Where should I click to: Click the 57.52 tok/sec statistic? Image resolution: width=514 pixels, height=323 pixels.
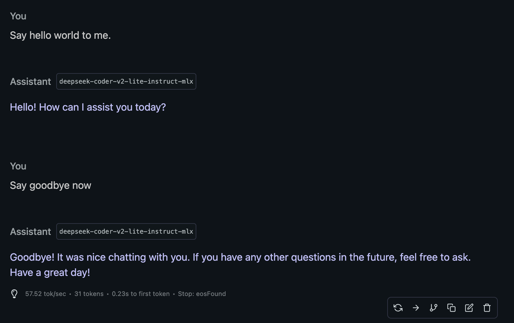tap(46, 294)
